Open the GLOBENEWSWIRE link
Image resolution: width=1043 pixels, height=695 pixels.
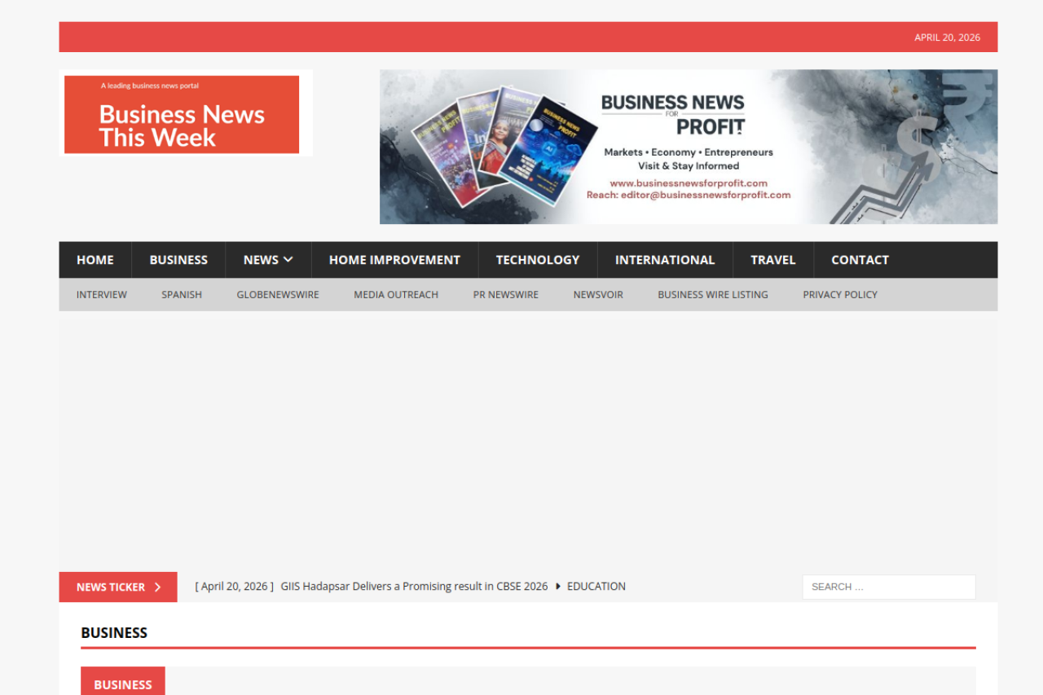point(278,295)
